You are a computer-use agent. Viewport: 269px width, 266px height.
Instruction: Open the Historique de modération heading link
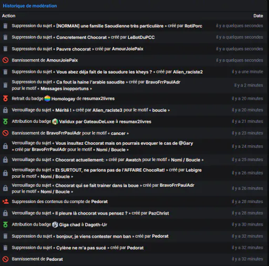click(30, 6)
